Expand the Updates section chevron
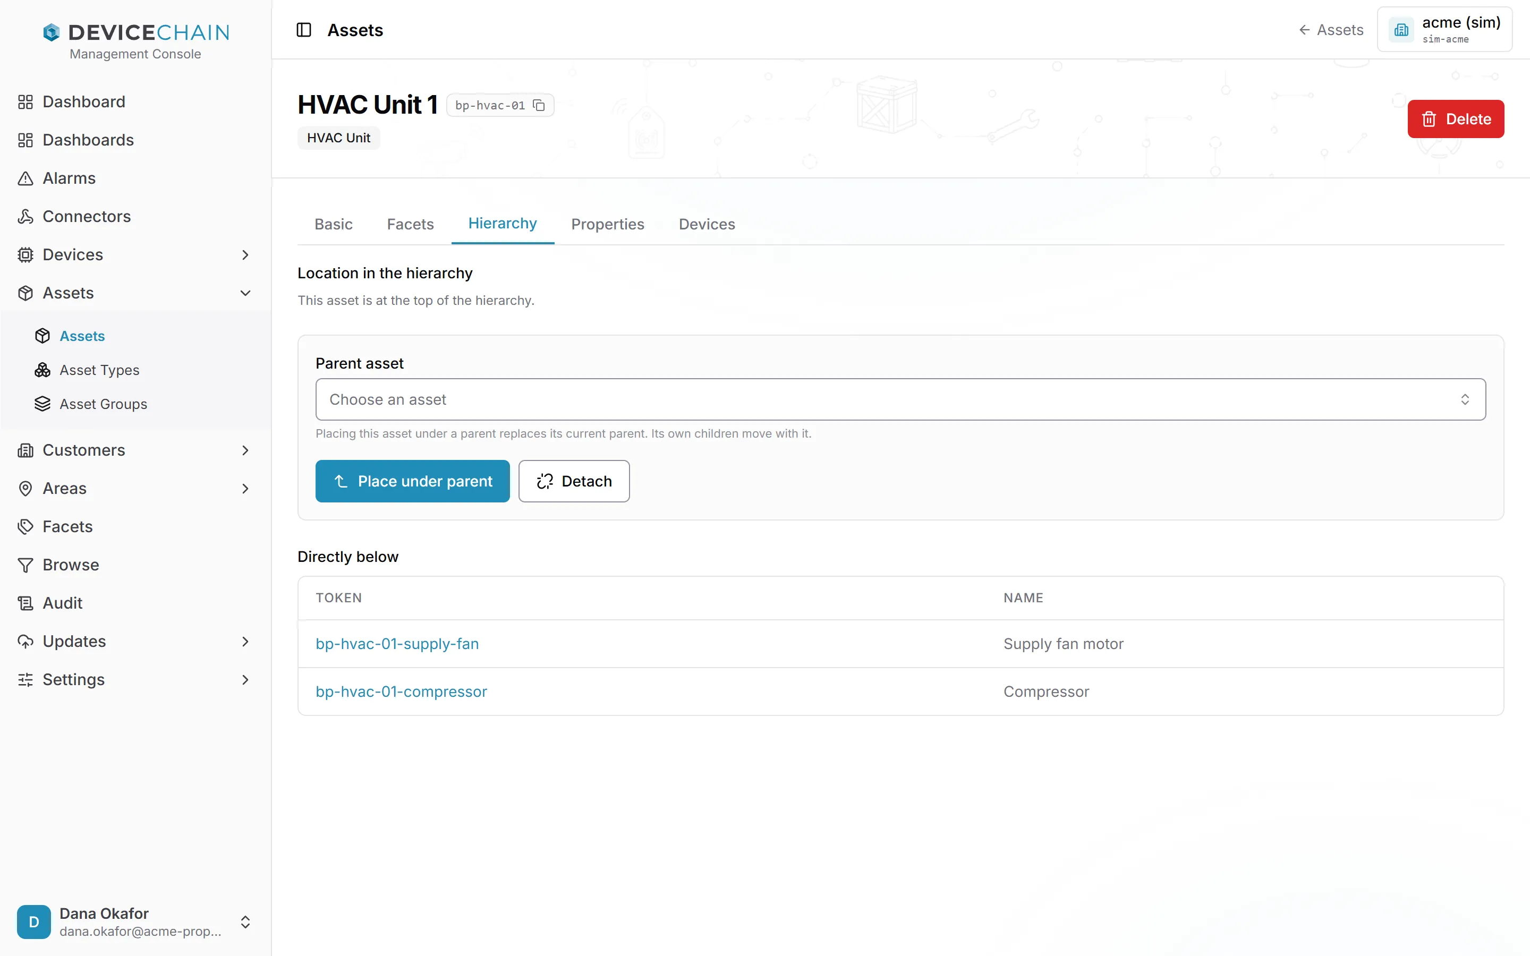 (245, 641)
